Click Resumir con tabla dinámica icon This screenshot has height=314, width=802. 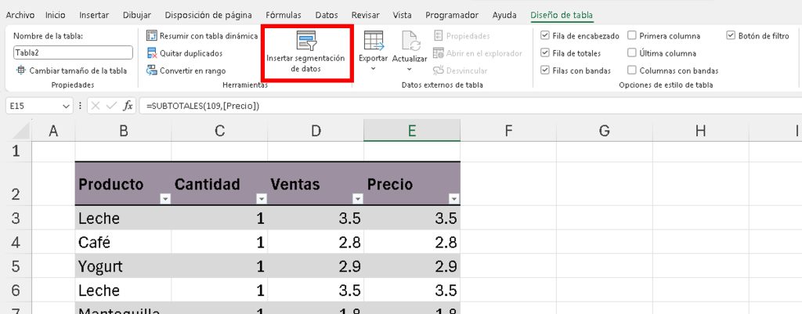[152, 36]
